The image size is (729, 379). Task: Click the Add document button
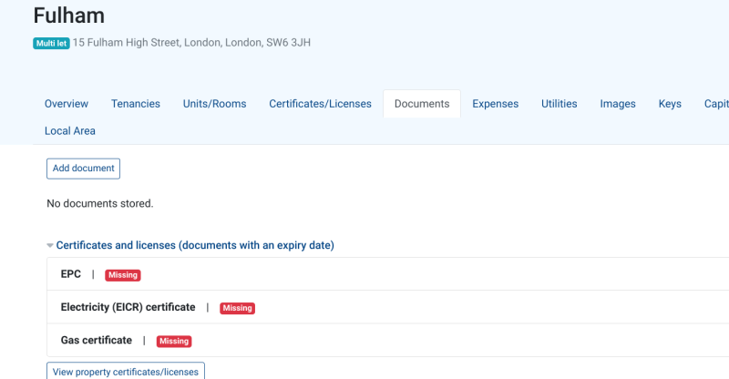[83, 169]
